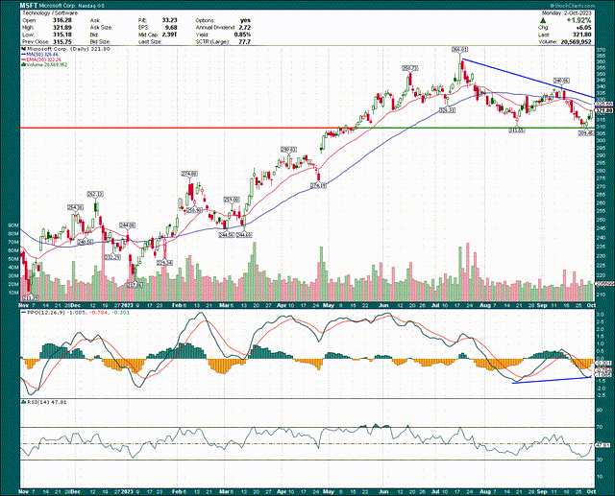
Task: Click the MSFT ticker symbol in the header
Action: [28, 6]
